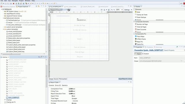Image resolution: width=185 pixels, height=104 pixels.
Task: Select the Object properties tab
Action: (138, 54)
